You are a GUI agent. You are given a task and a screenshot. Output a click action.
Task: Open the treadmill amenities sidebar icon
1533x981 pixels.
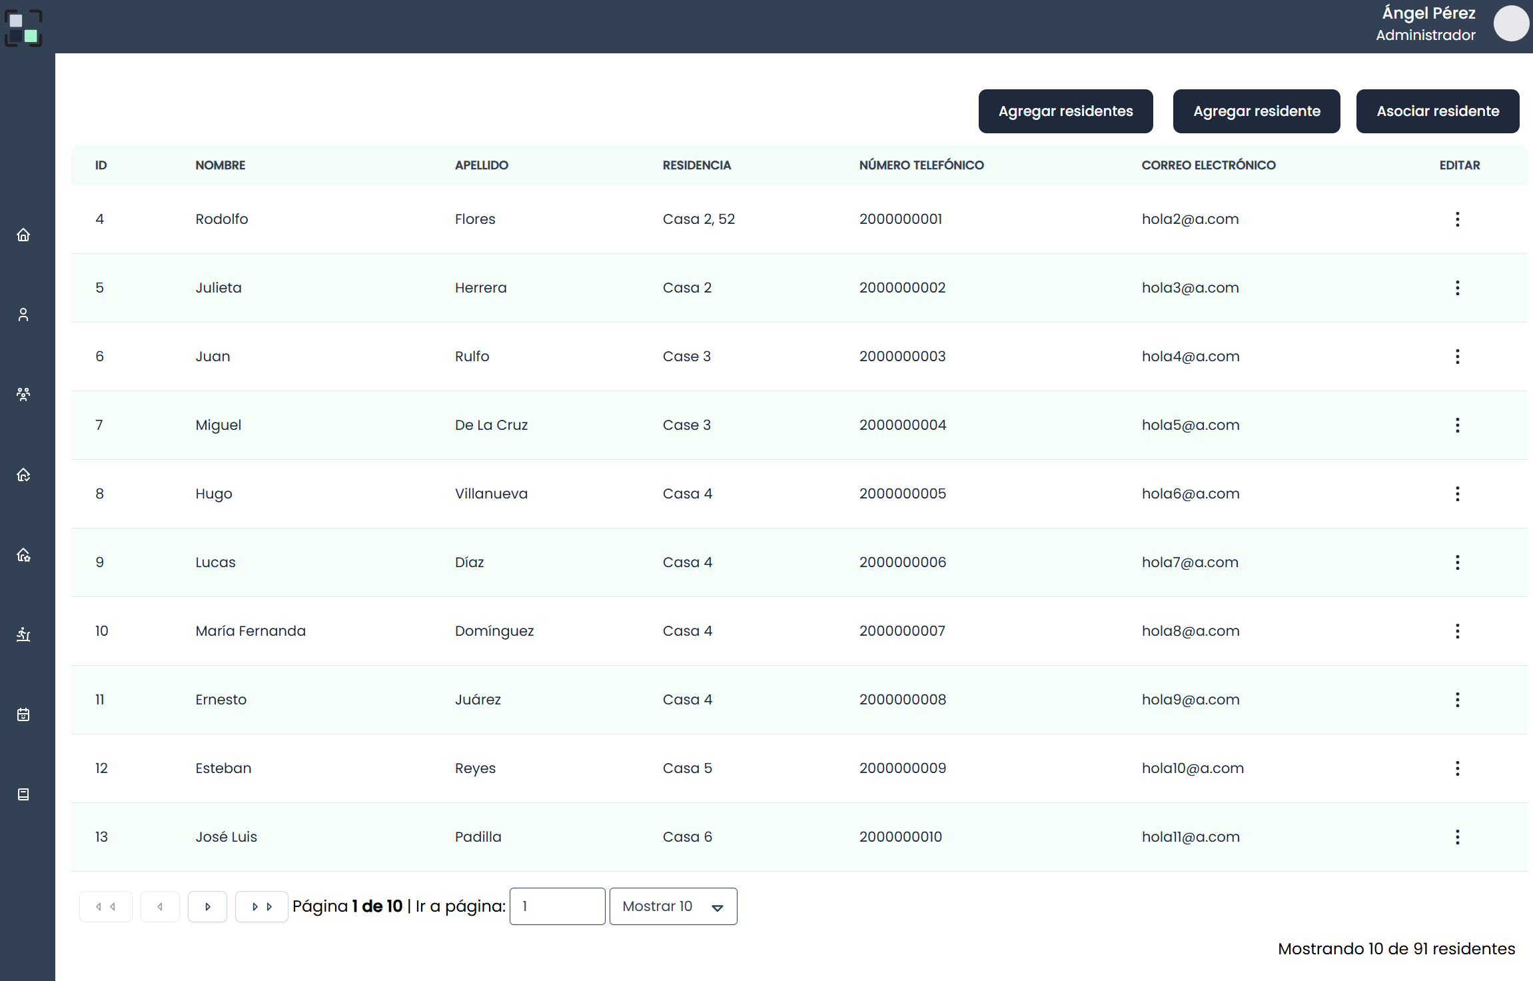[x=23, y=634]
